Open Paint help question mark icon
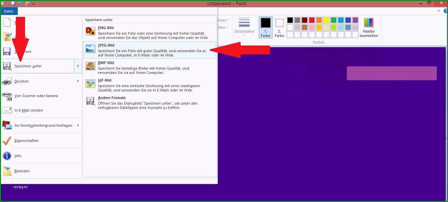 446,11
